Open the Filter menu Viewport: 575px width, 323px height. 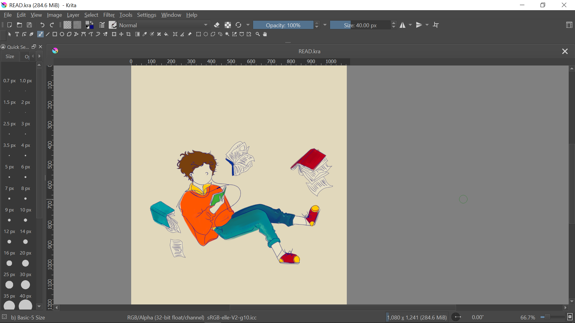109,15
